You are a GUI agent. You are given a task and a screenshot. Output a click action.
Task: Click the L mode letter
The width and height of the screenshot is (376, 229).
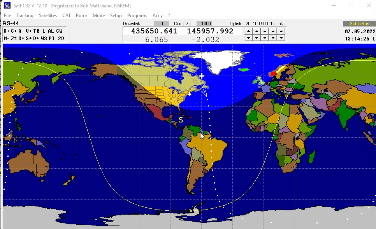(x=44, y=31)
